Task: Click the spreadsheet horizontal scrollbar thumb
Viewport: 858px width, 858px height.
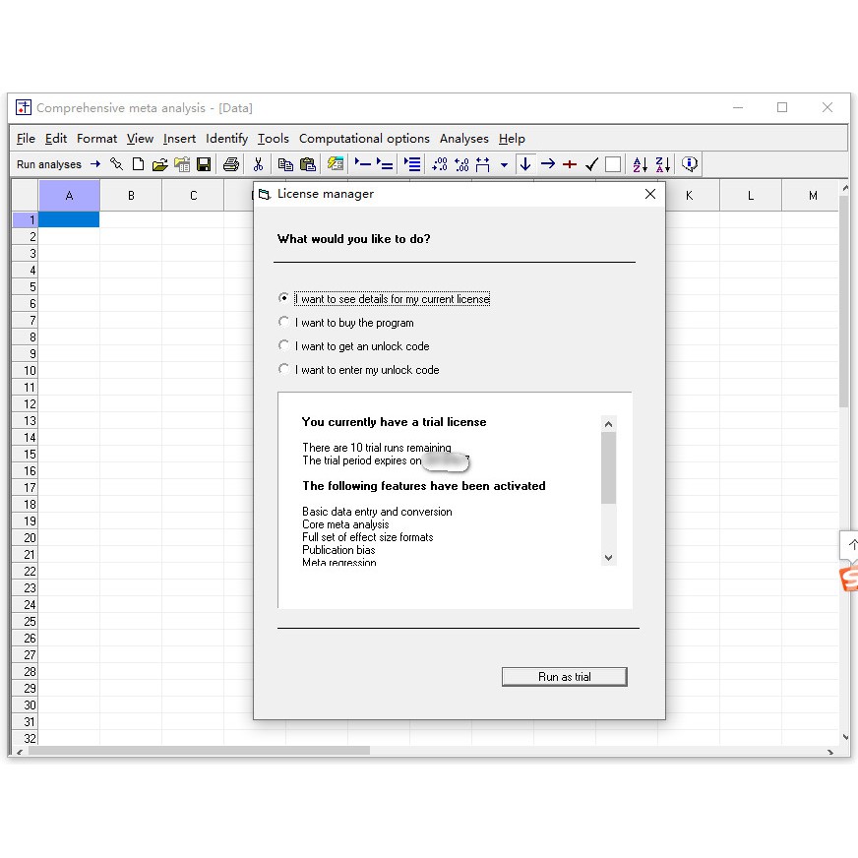Action: [x=200, y=751]
